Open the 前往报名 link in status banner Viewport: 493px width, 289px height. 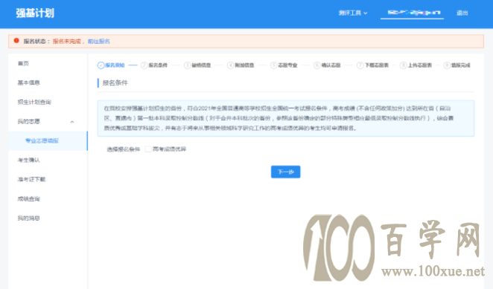coord(99,42)
